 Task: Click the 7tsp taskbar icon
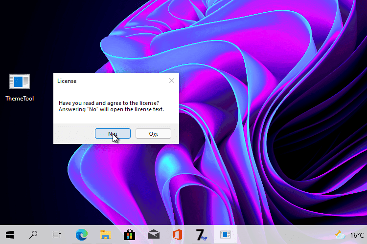pos(201,235)
